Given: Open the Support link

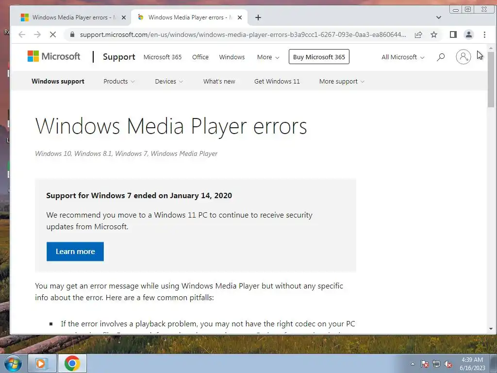Looking at the screenshot, I should point(119,57).
